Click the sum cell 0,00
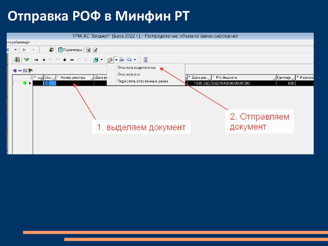The width and height of the screenshot is (328, 246). 286,83
